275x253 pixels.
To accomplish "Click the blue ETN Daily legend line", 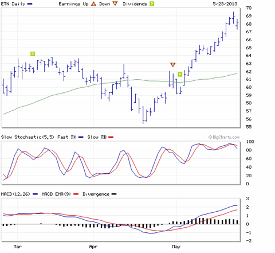I will [30, 3].
